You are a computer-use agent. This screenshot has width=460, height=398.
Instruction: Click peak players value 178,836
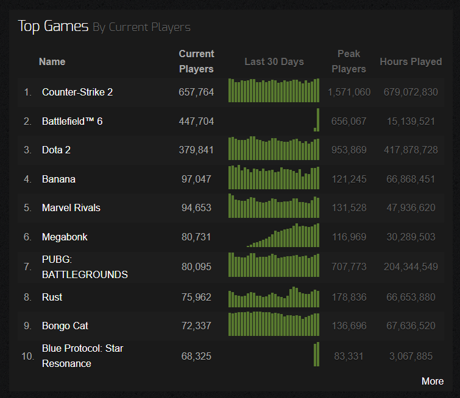349,297
